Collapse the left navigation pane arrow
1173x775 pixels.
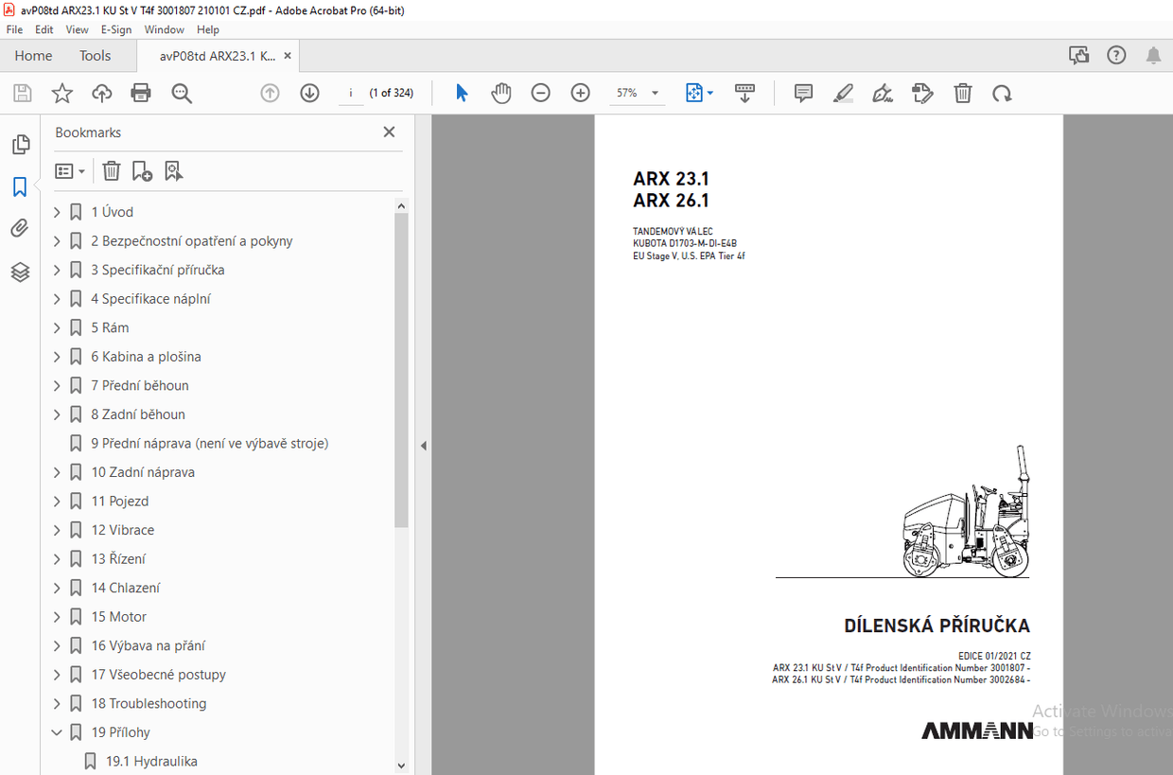click(424, 445)
